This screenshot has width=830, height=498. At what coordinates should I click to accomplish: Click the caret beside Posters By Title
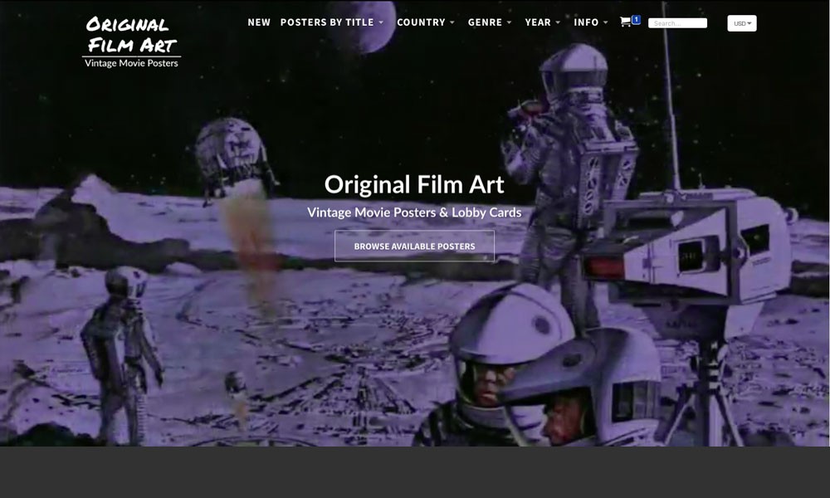click(381, 23)
